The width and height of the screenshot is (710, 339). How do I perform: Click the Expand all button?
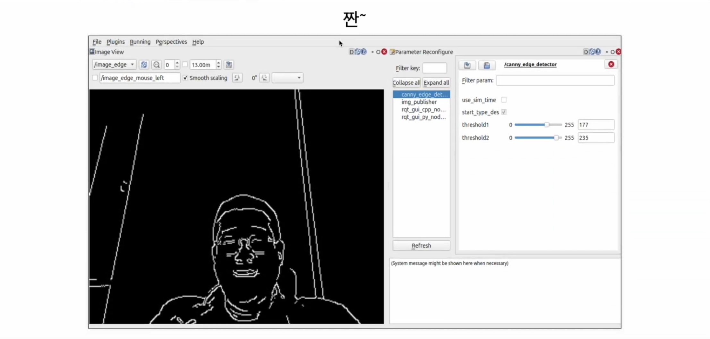(436, 83)
